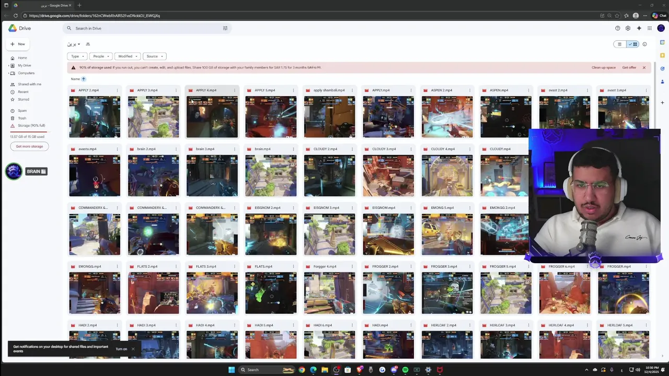Reverse sort direction arrow next to Name

click(x=84, y=79)
